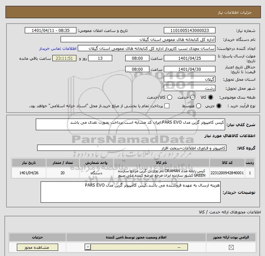
Task: Select the جزیی purchase type radio
Action: coord(219,106)
